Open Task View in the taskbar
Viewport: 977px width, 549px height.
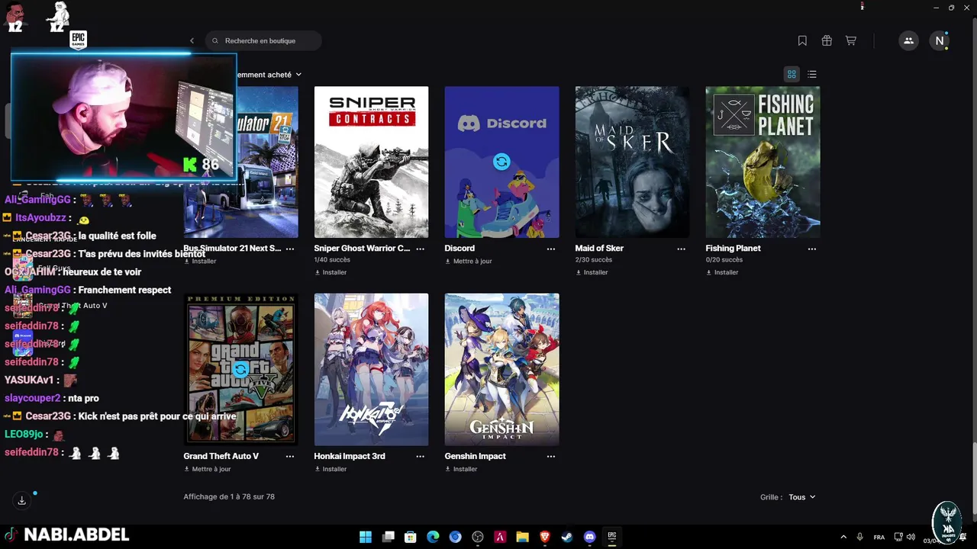(x=388, y=537)
